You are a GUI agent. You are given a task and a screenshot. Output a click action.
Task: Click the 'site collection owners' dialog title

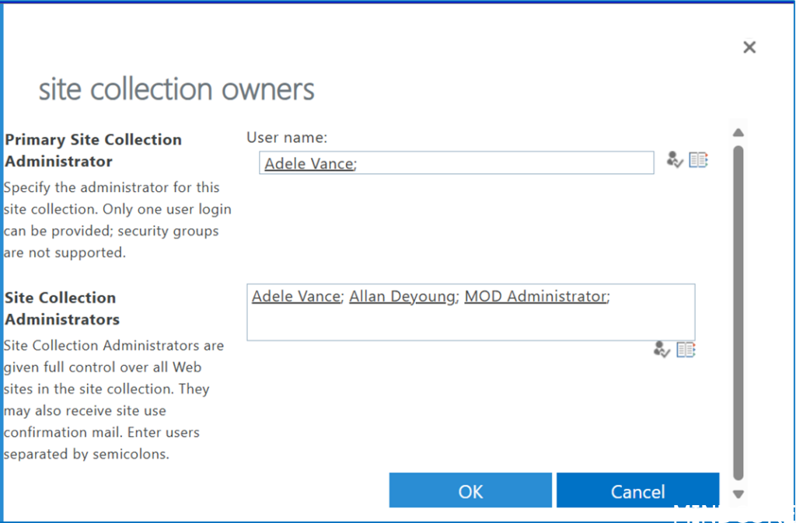coord(176,89)
